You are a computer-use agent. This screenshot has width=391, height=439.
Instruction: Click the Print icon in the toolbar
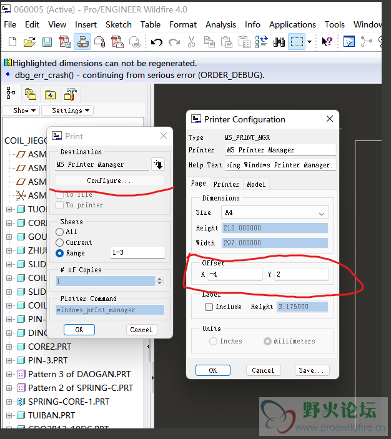click(82, 42)
